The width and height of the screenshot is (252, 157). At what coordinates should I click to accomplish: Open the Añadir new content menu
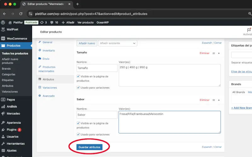pyautogui.click(x=68, y=22)
